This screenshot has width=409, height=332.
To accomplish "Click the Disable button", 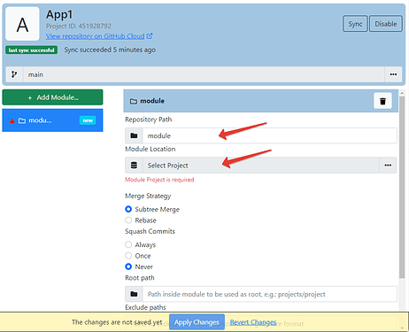I will [x=386, y=24].
